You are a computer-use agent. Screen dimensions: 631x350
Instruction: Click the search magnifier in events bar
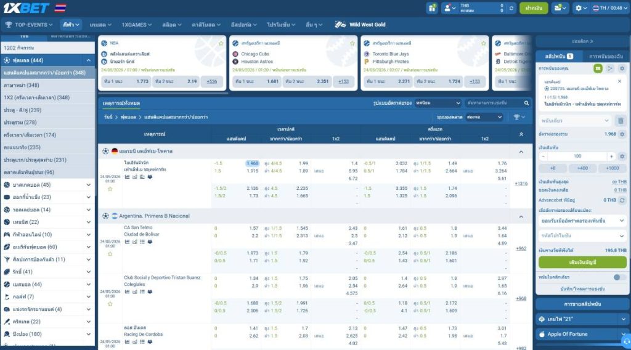(526, 103)
